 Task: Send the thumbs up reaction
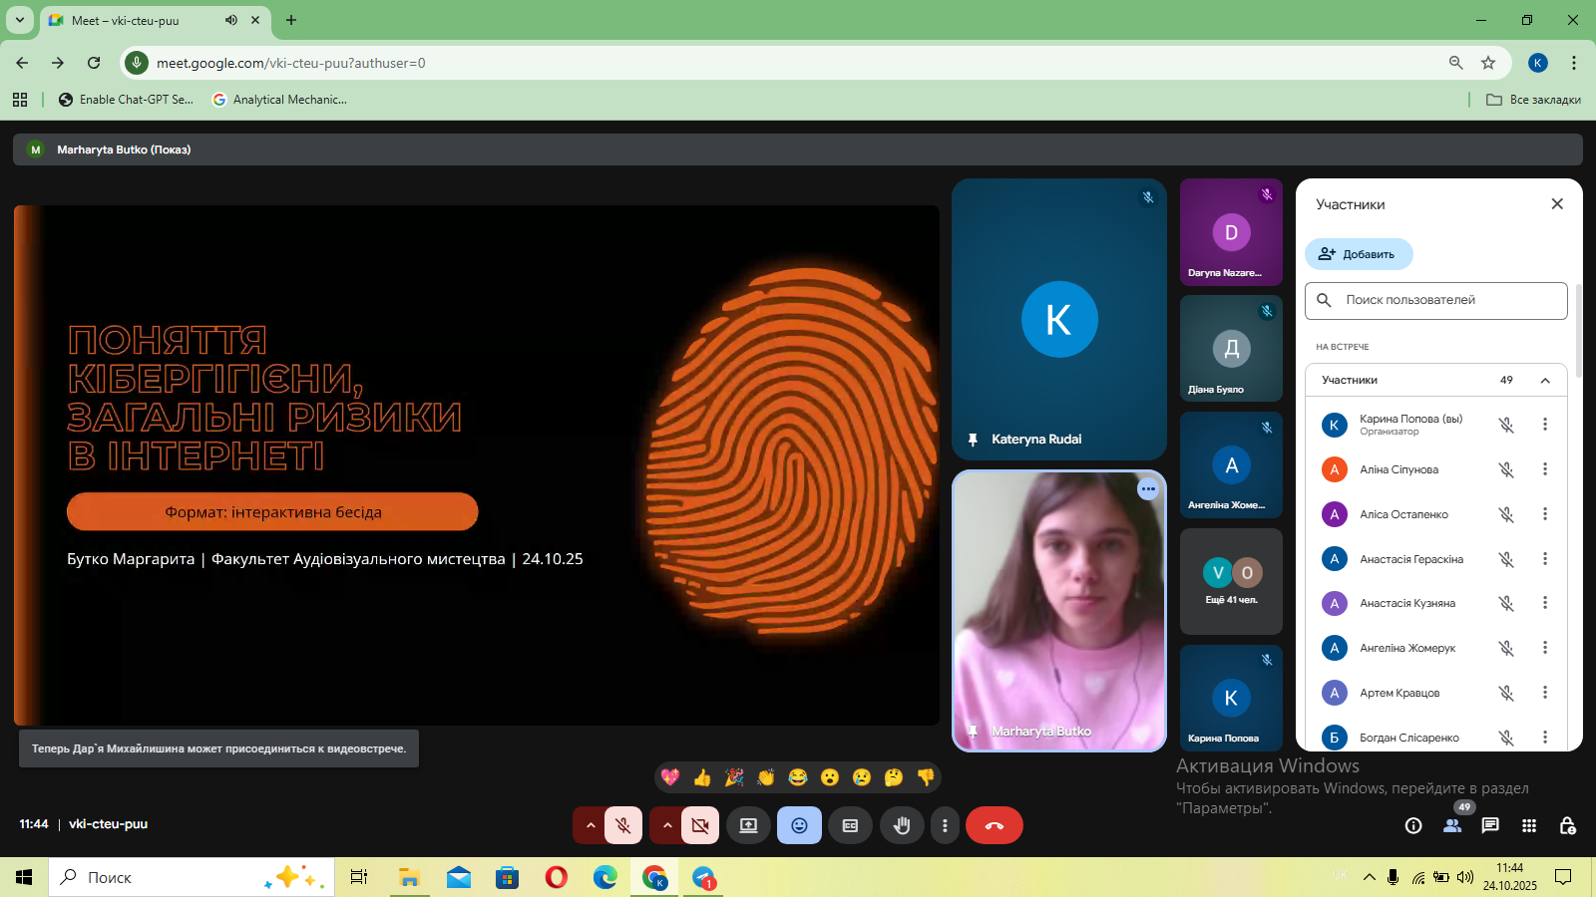[x=702, y=777]
